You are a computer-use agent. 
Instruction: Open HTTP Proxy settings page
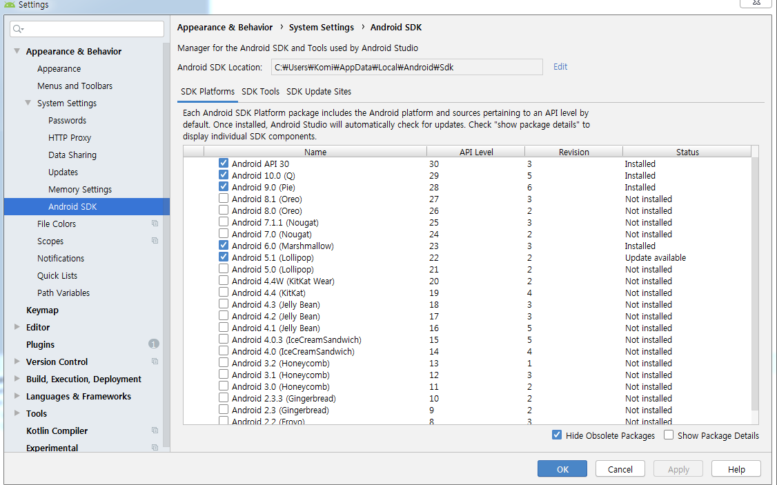click(70, 138)
